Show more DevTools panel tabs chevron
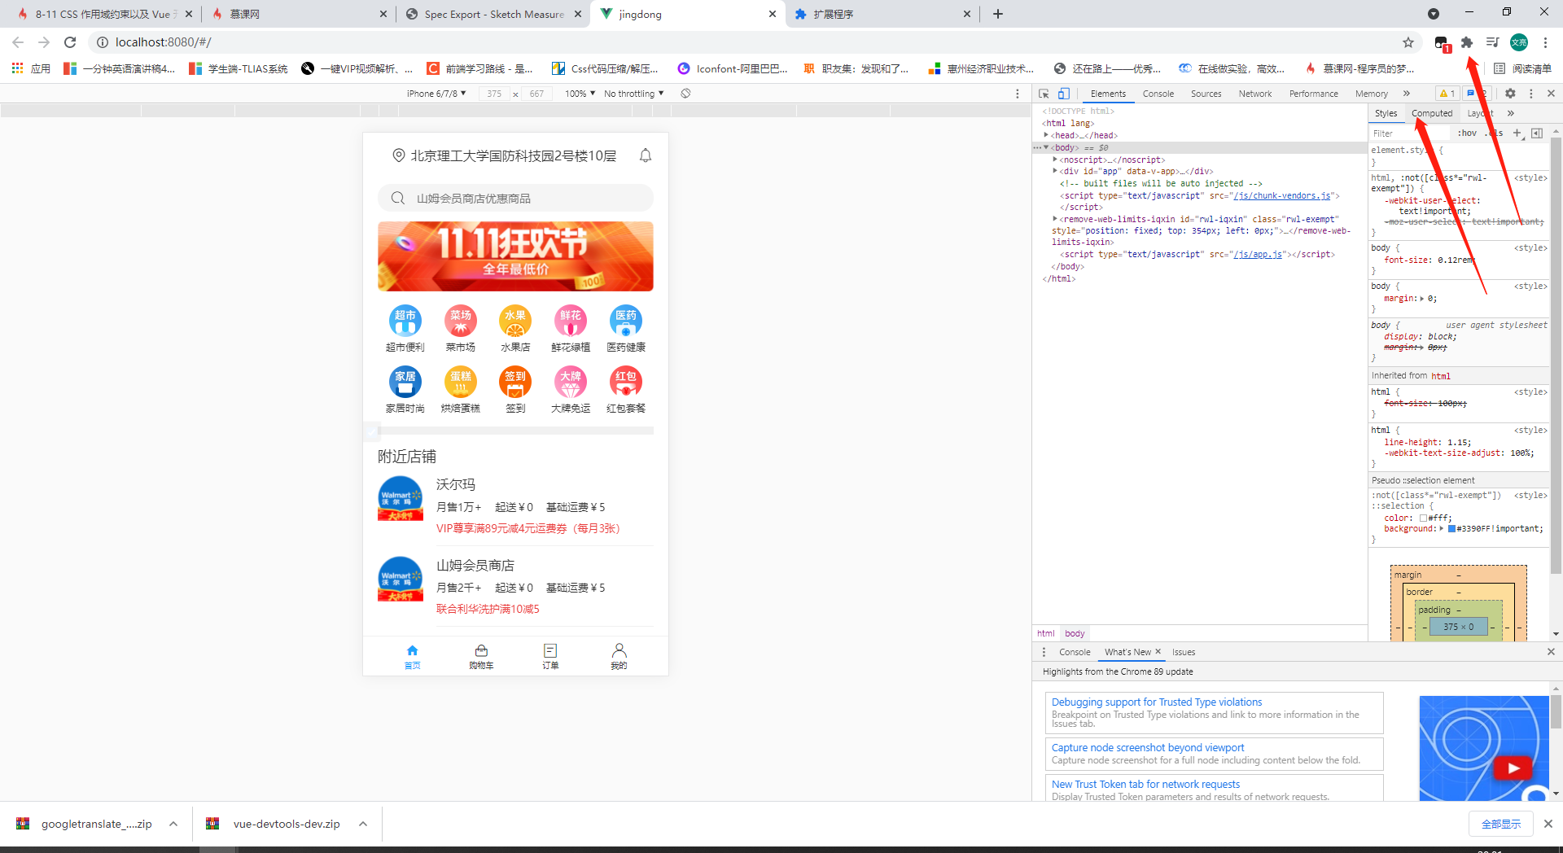The image size is (1563, 853). click(x=1406, y=94)
